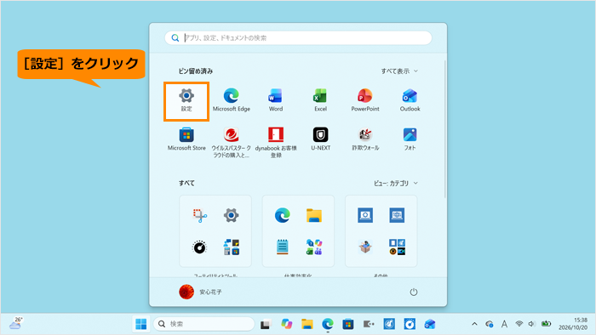Click the volume speaker tray icon
The width and height of the screenshot is (596, 335).
532,324
